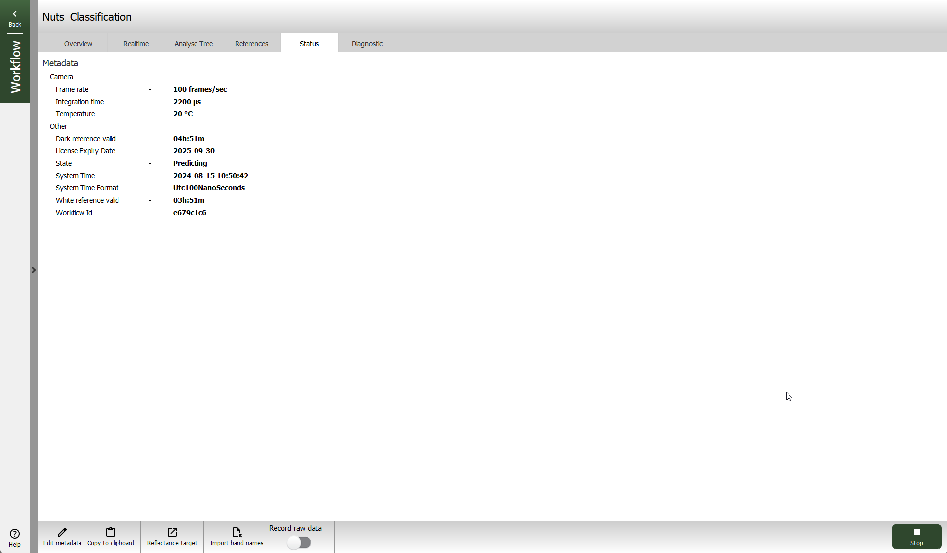Click the Other section heading
The height and width of the screenshot is (553, 947).
(x=58, y=126)
